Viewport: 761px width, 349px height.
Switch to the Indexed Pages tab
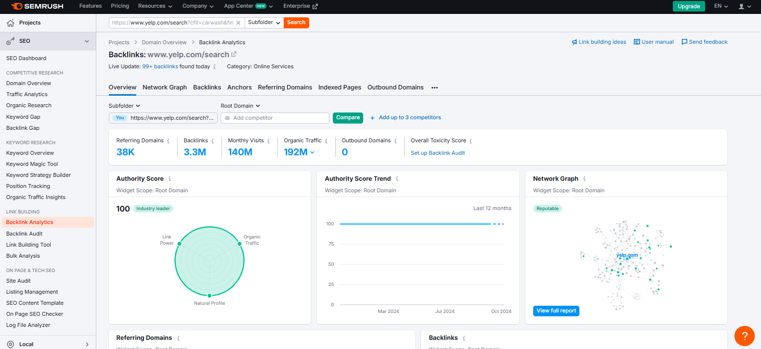[x=340, y=87]
